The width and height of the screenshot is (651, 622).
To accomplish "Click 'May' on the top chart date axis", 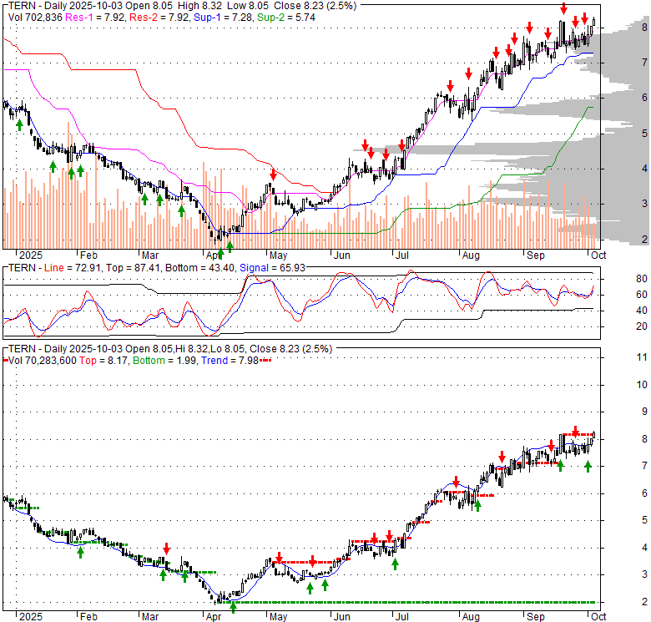I will (x=278, y=255).
